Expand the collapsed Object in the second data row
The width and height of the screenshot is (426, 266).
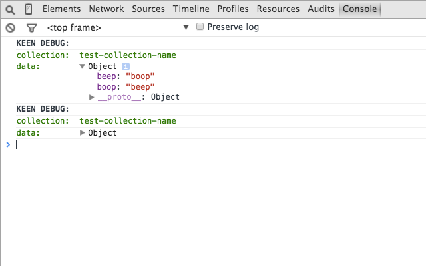tap(82, 133)
